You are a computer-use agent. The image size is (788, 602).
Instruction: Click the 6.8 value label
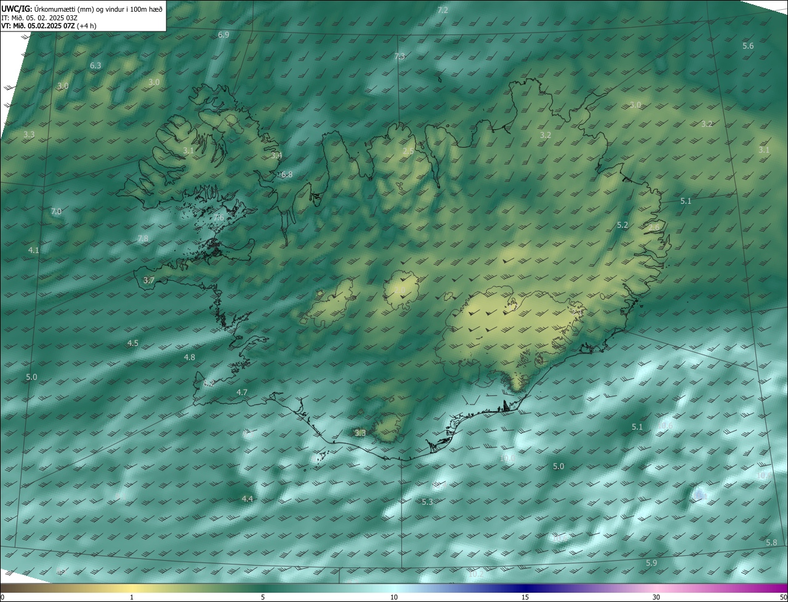[287, 175]
